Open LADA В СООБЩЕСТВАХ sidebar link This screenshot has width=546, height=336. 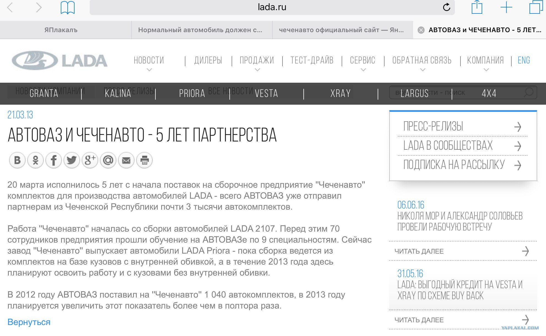448,146
